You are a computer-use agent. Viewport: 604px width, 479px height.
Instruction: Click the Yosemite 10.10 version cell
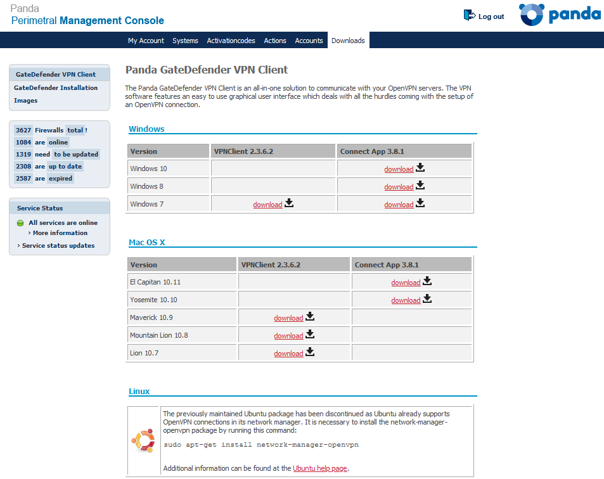[182, 300]
